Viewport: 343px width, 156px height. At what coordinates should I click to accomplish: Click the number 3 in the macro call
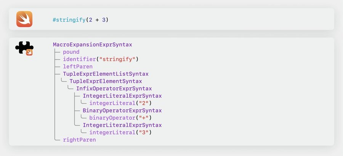coord(104,20)
